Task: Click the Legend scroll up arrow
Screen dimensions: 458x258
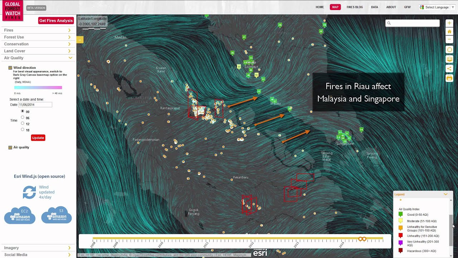Action: pyautogui.click(x=451, y=200)
